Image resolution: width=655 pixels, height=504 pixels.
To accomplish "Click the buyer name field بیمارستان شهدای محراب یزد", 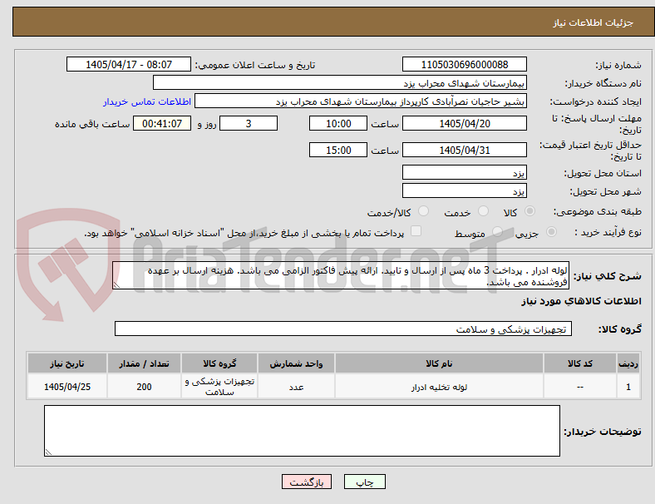I will 340,82.
